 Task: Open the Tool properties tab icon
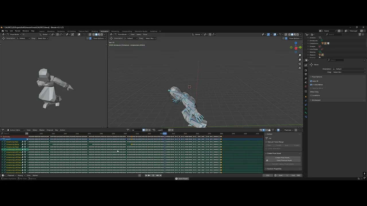pos(306,65)
